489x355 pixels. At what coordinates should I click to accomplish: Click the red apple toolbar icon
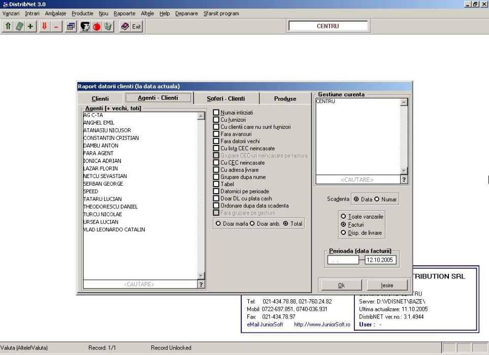pyautogui.click(x=96, y=26)
